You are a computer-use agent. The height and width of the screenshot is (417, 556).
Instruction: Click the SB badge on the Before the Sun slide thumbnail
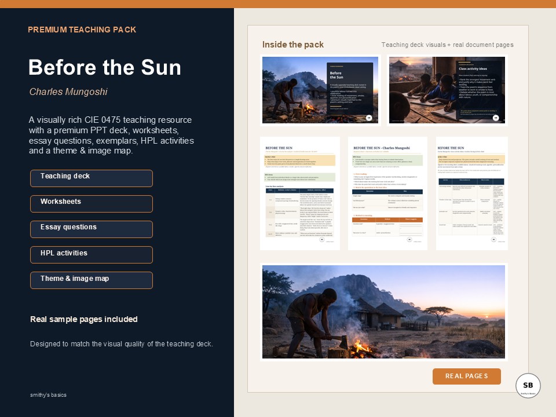368,118
